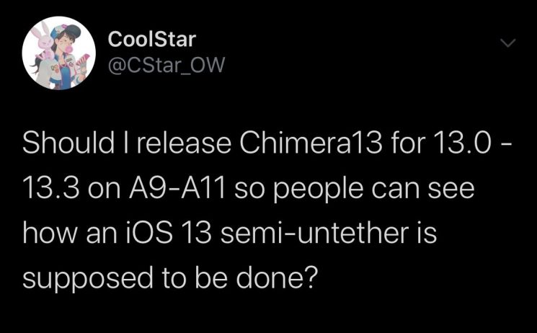Viewport: 537px width, 333px height.
Task: Click the word how in third line
Action: click(50, 233)
